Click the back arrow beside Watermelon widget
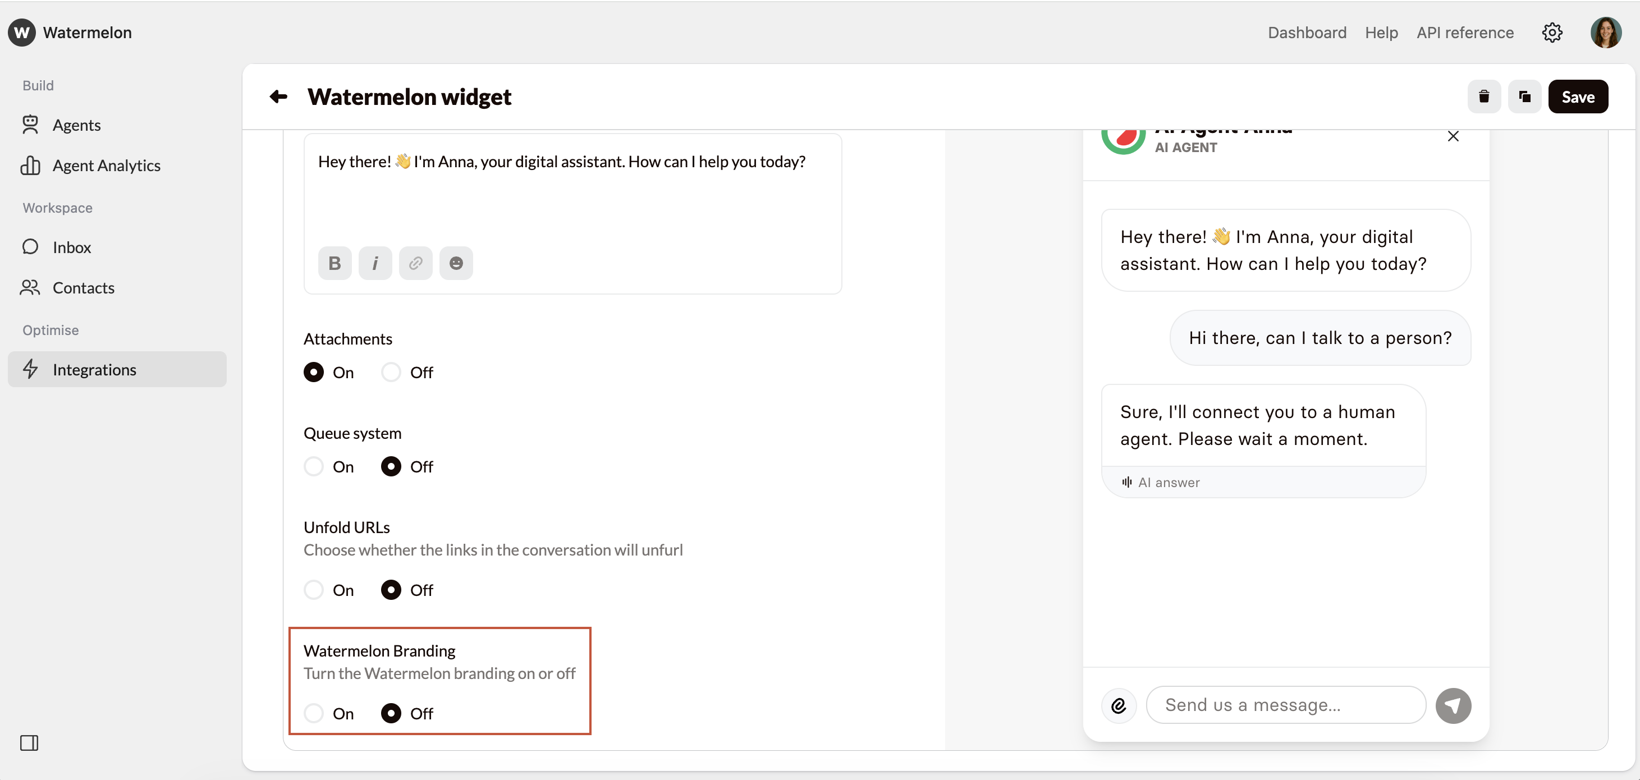1640x780 pixels. click(278, 97)
